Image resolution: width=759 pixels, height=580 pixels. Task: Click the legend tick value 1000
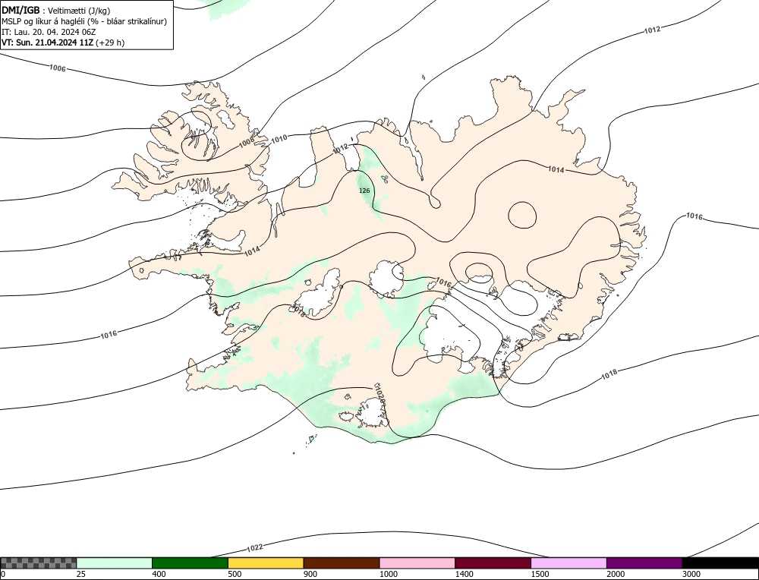388,574
